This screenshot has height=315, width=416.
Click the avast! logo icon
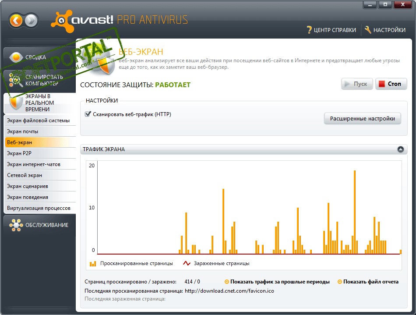(x=62, y=21)
